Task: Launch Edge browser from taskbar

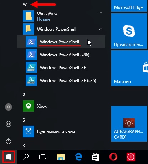Action: click(78, 157)
